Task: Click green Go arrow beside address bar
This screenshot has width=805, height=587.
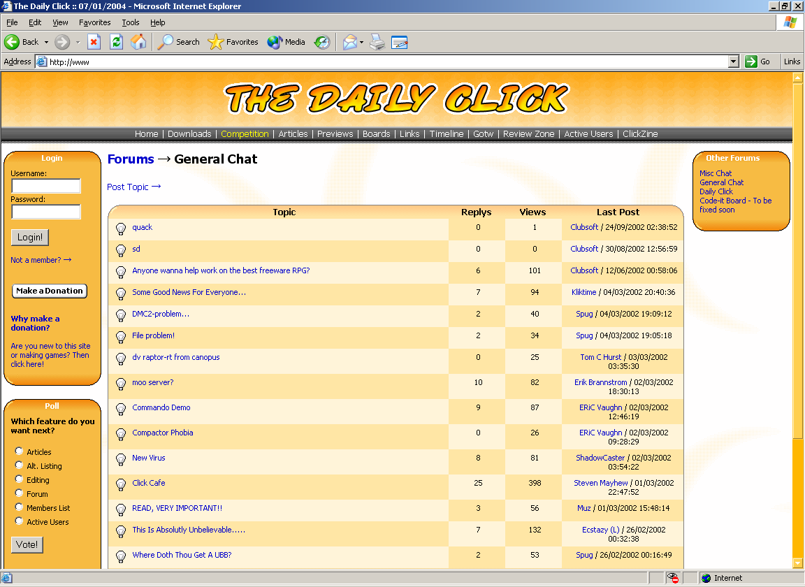Action: [751, 61]
